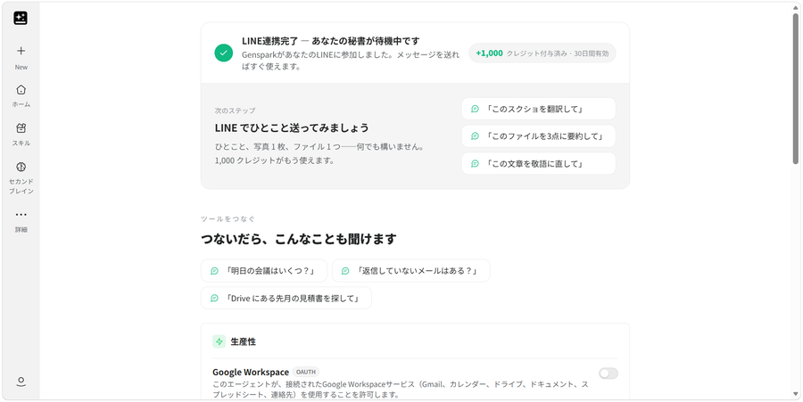
Task: Click the New label in sidebar
Action: (x=21, y=67)
